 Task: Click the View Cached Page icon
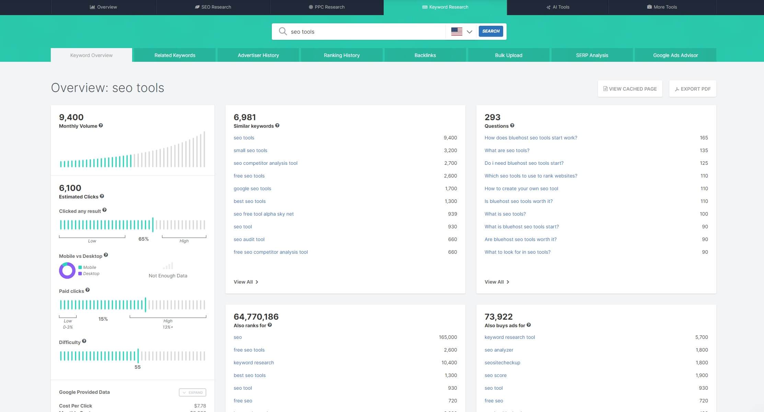605,89
